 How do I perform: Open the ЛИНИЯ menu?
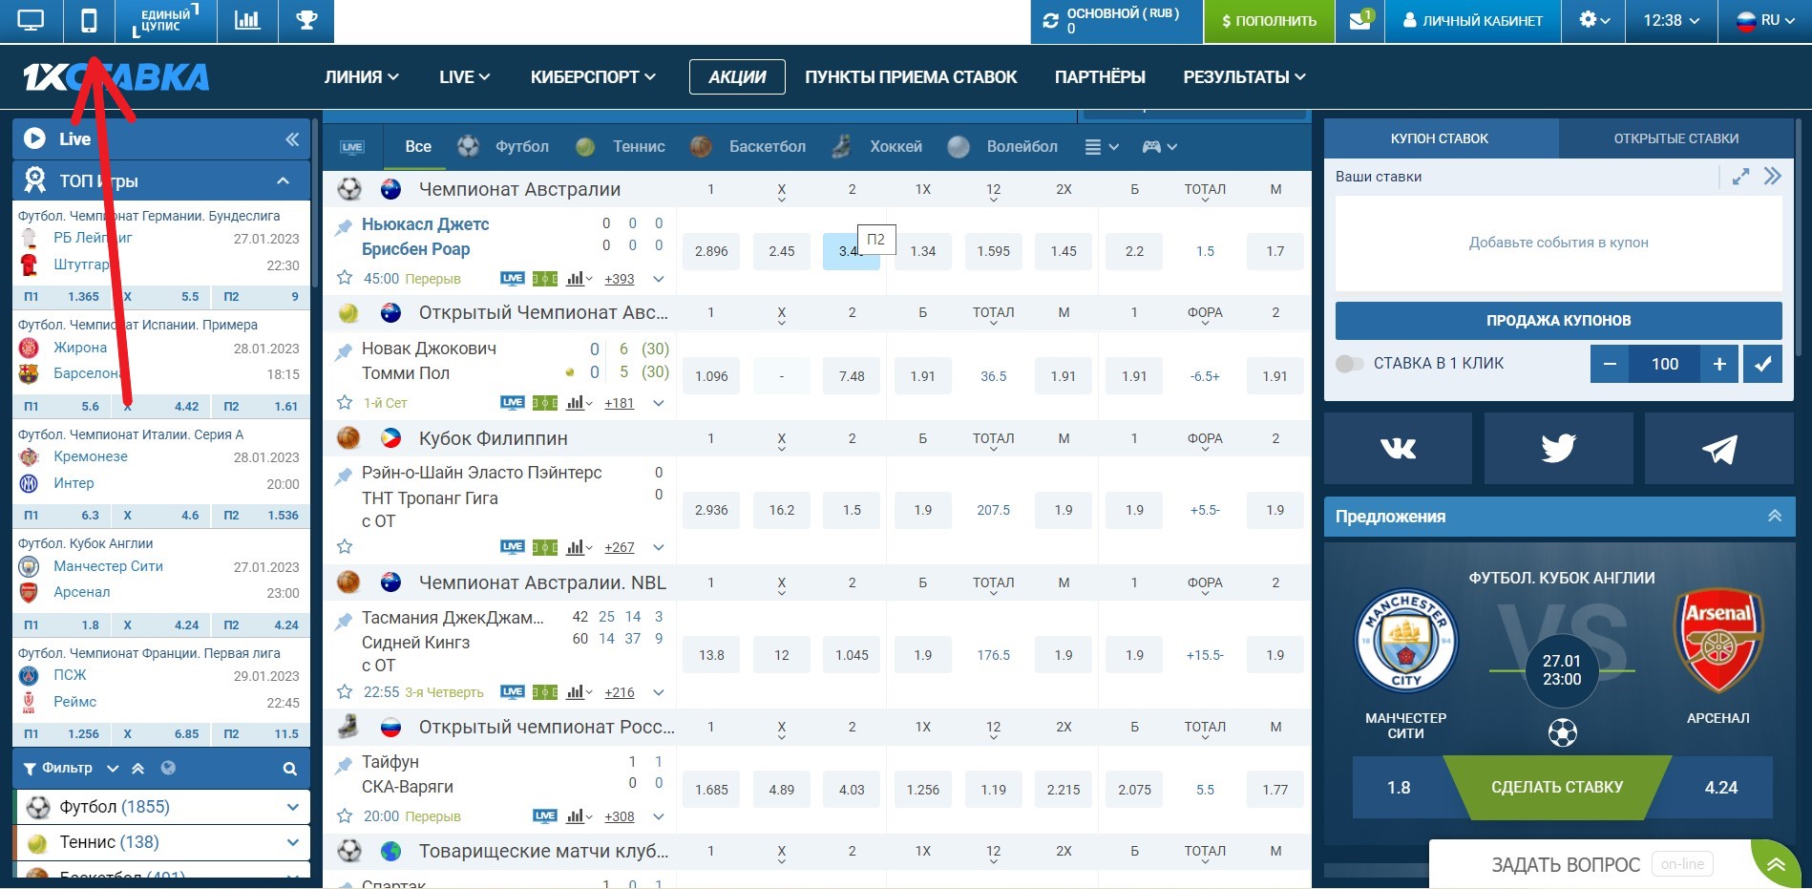click(362, 77)
